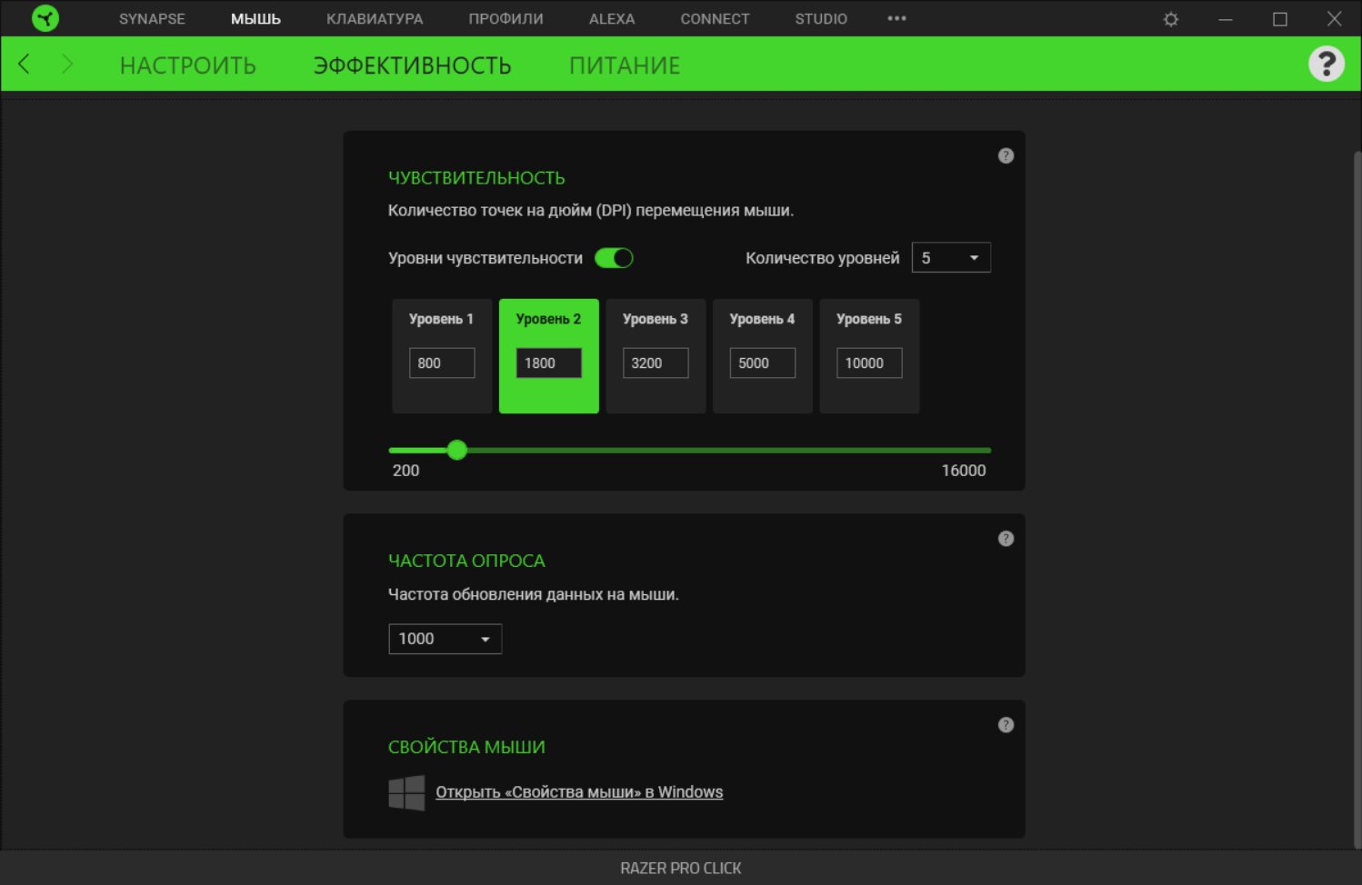The height and width of the screenshot is (885, 1362).
Task: Click the 5000 DPI input field
Action: tap(763, 363)
